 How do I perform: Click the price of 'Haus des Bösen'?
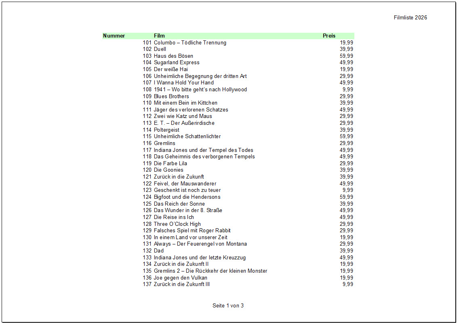(346, 56)
